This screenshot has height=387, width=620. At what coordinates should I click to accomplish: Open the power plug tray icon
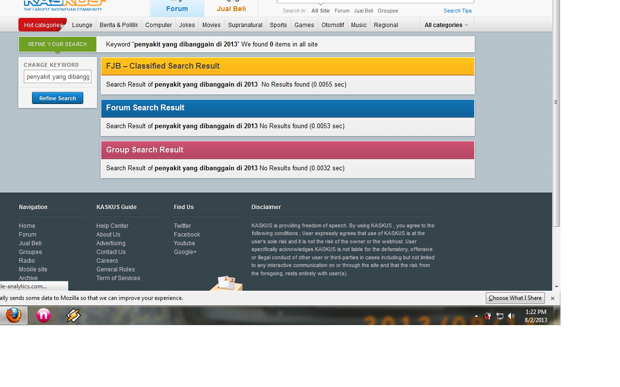click(x=488, y=316)
